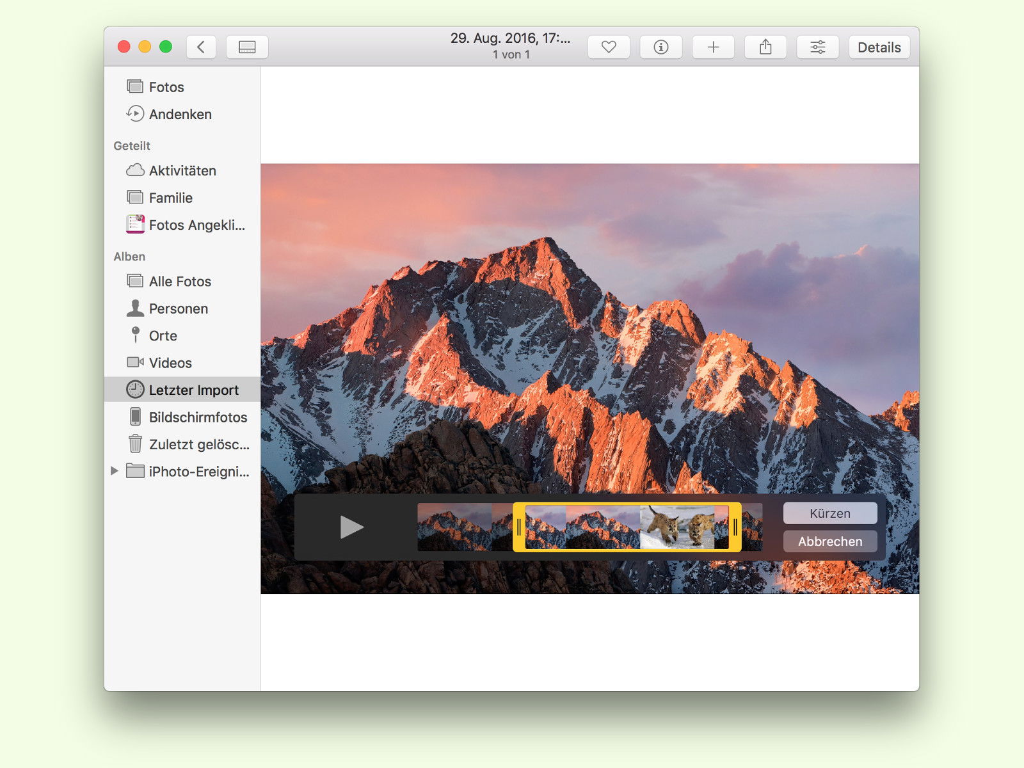Minimize the window with yellow button
Image resolution: width=1024 pixels, height=768 pixels.
pos(145,47)
